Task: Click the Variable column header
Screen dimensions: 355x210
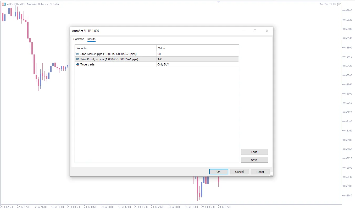Action: click(115, 48)
